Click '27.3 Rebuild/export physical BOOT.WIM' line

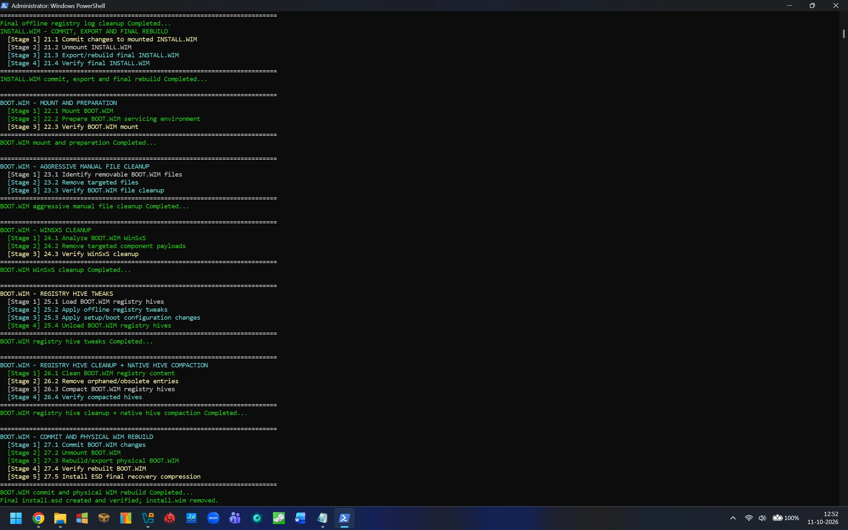point(111,460)
